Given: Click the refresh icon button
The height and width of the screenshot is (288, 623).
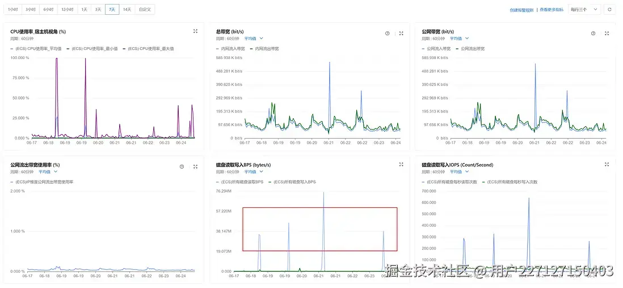Looking at the screenshot, I should [x=609, y=10].
